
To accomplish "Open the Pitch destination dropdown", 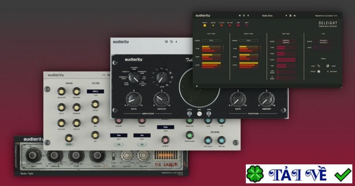I will pyautogui.click(x=166, y=127).
